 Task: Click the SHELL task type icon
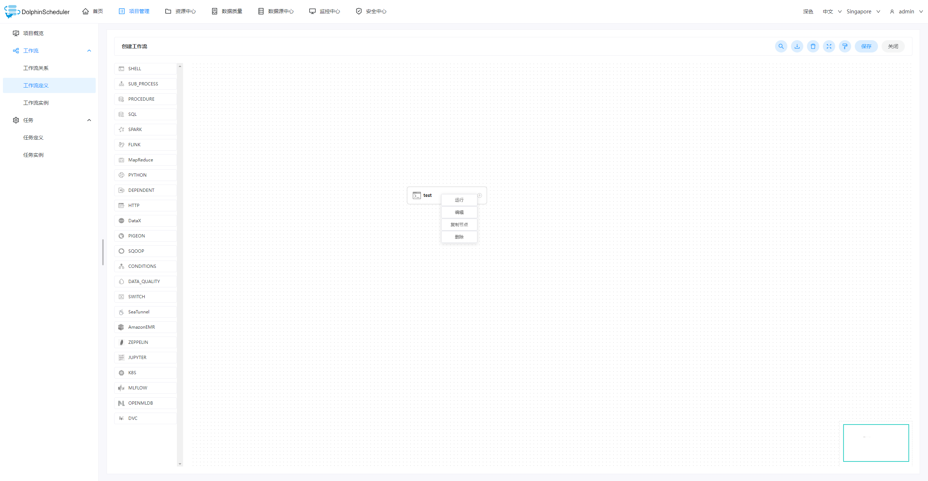(x=121, y=68)
